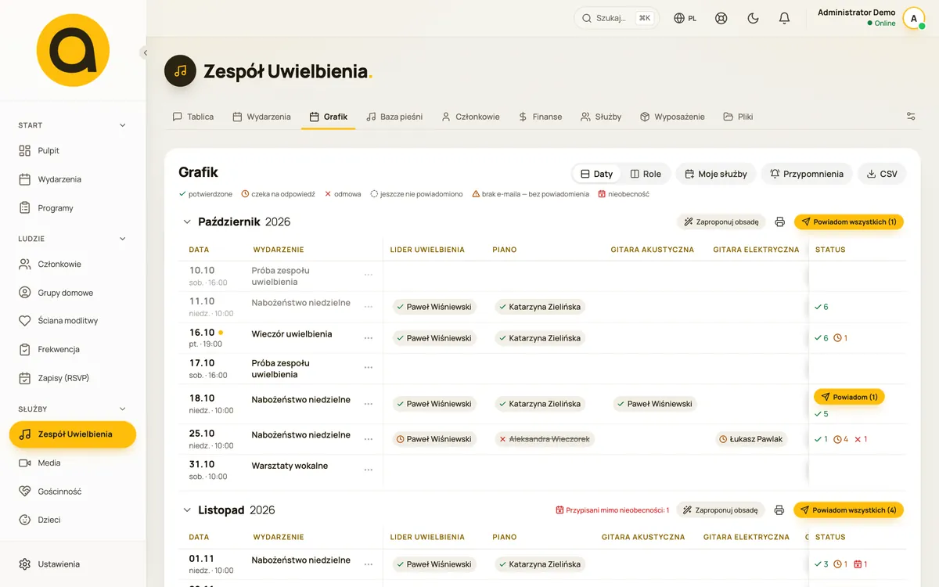The width and height of the screenshot is (939, 587).
Task: Open the options menu for the 17.10 Próba zespołu row
Action: (368, 368)
